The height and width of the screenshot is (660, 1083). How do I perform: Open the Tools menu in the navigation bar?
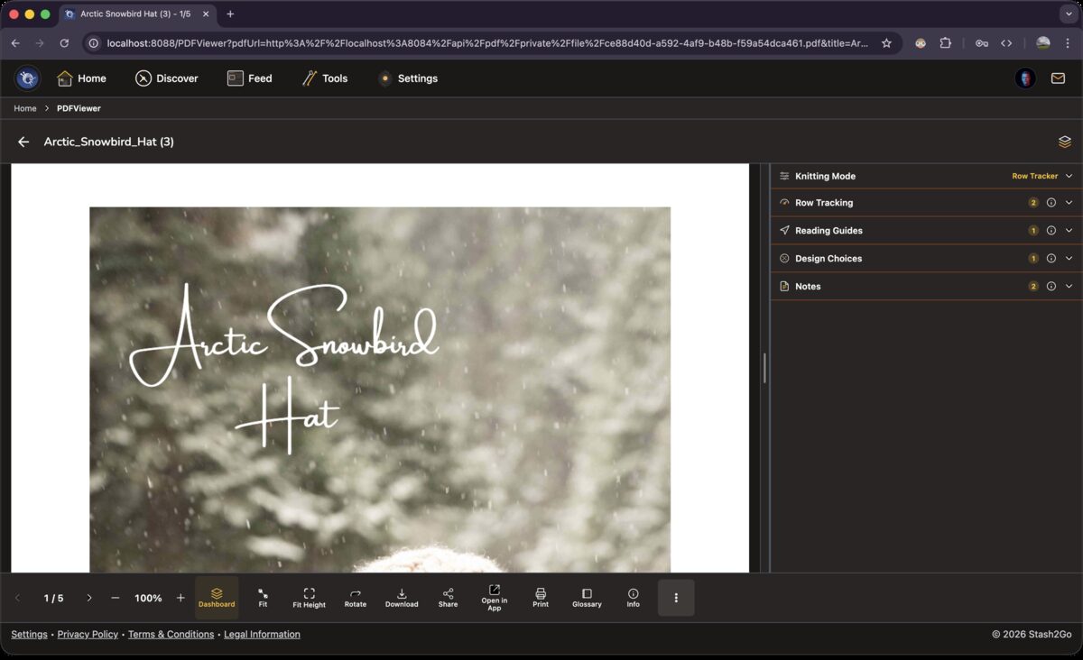(x=324, y=78)
